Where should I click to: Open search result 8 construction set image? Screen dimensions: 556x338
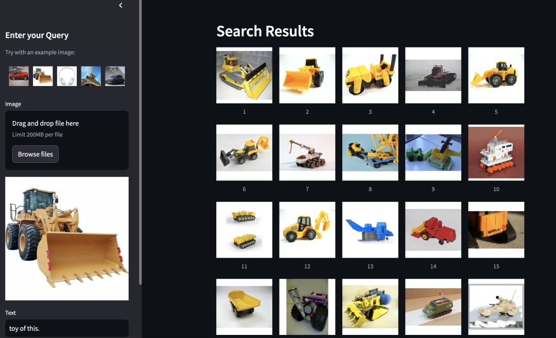[370, 153]
